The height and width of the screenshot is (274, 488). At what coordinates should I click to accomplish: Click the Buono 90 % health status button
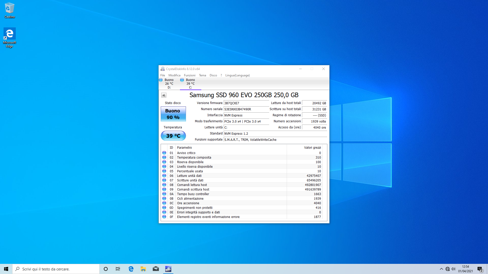[173, 114]
